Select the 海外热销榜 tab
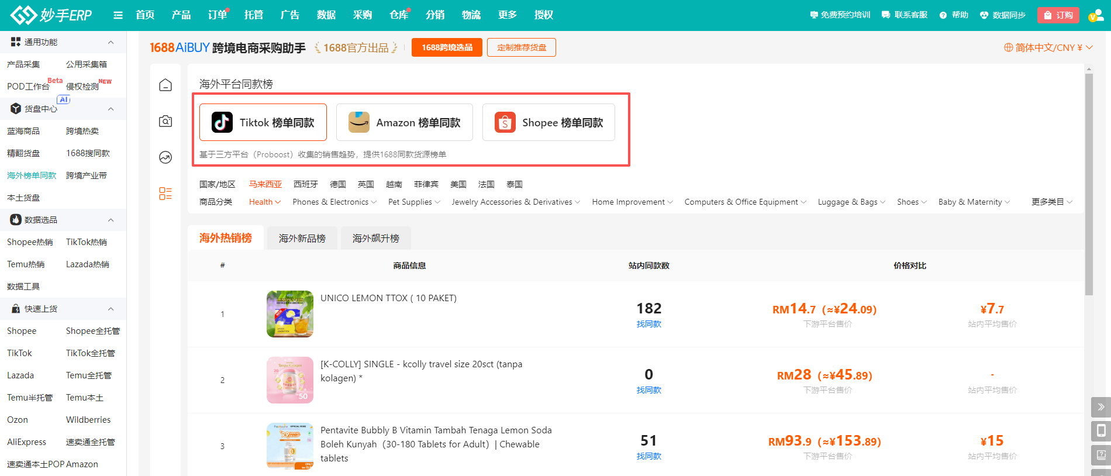 click(226, 238)
